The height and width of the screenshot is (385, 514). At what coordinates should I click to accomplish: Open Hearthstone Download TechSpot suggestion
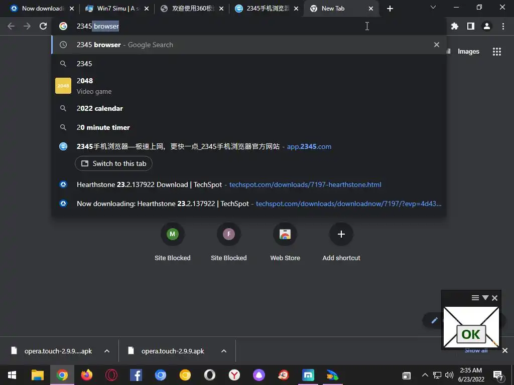[x=248, y=184]
